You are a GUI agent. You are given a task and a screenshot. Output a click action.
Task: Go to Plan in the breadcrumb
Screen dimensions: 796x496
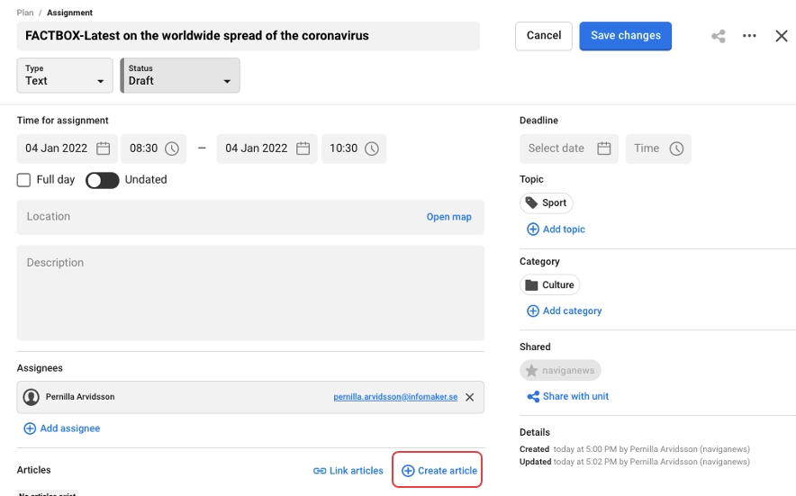tap(24, 14)
